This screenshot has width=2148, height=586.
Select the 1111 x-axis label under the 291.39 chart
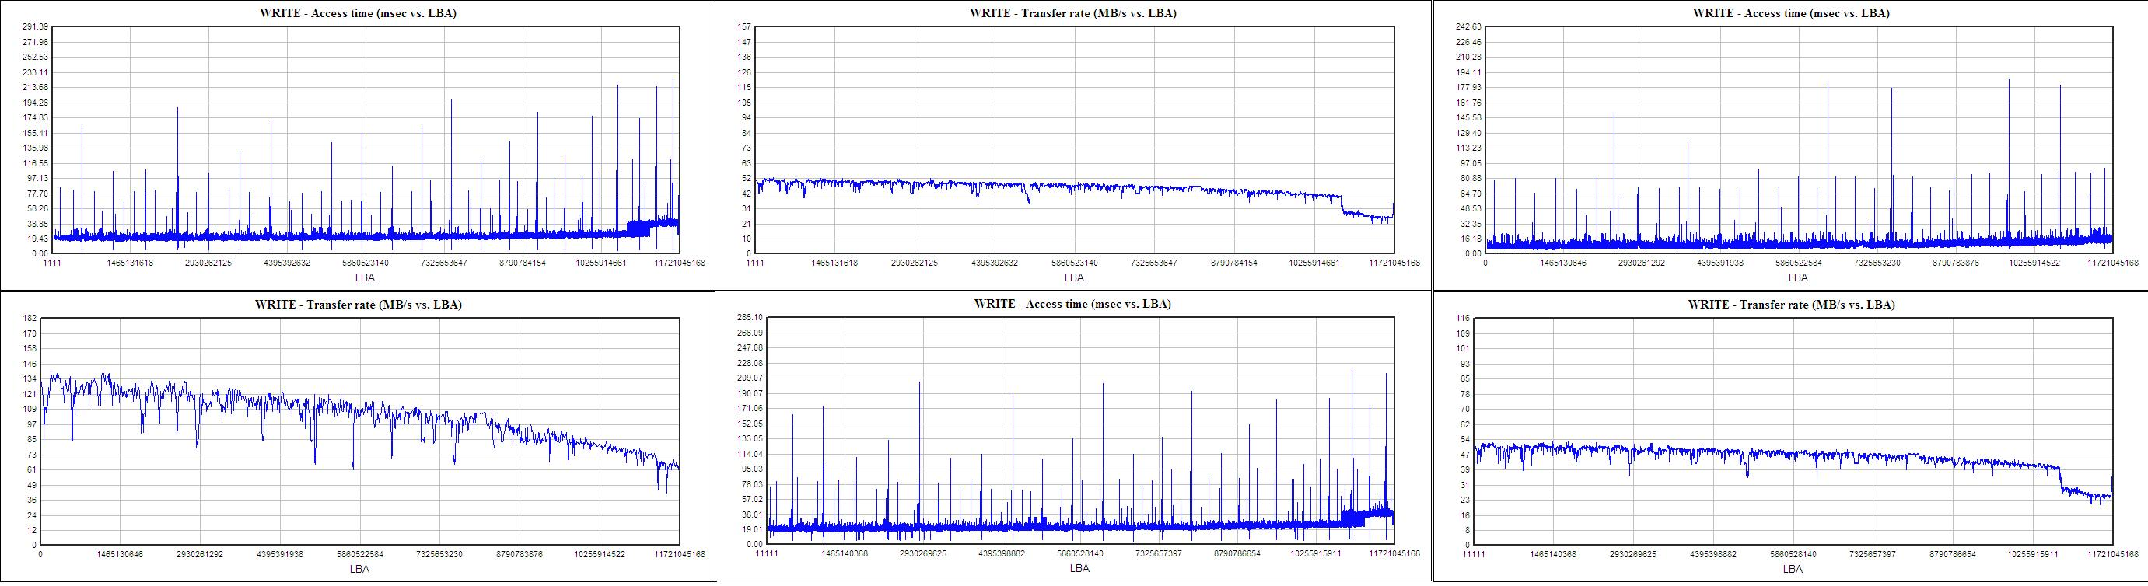(x=51, y=263)
